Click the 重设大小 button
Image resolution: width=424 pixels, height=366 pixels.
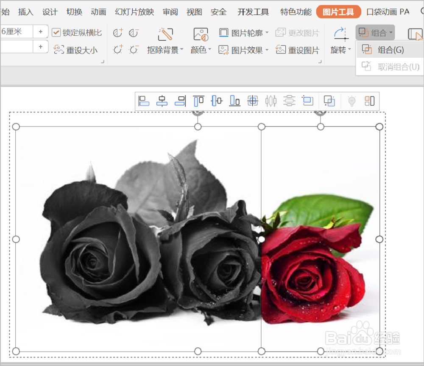[x=76, y=50]
